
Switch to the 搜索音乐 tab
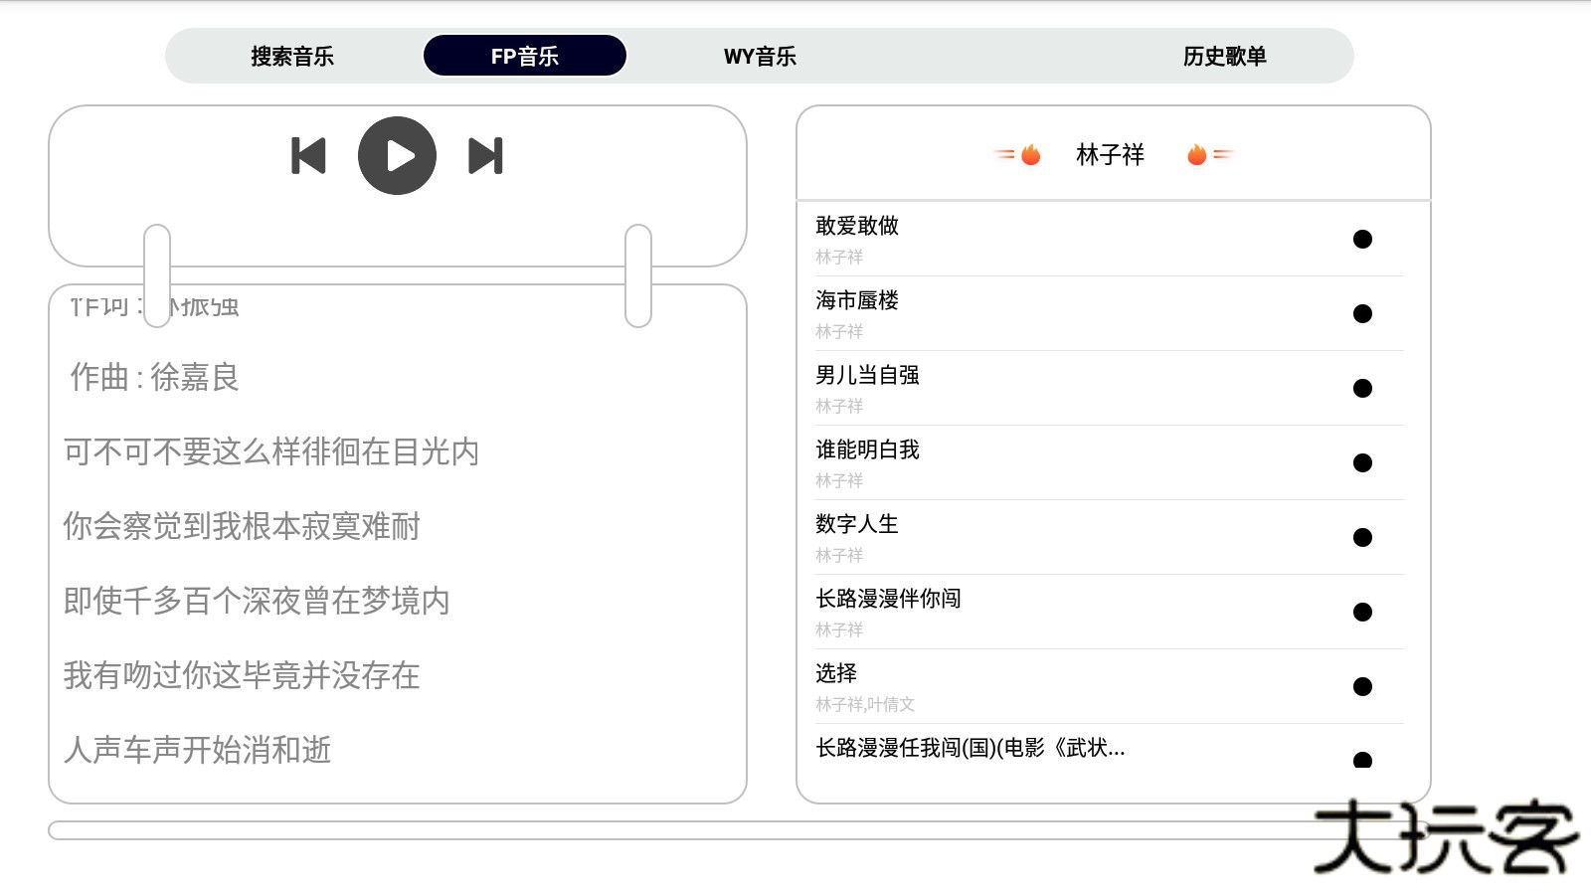click(x=291, y=57)
